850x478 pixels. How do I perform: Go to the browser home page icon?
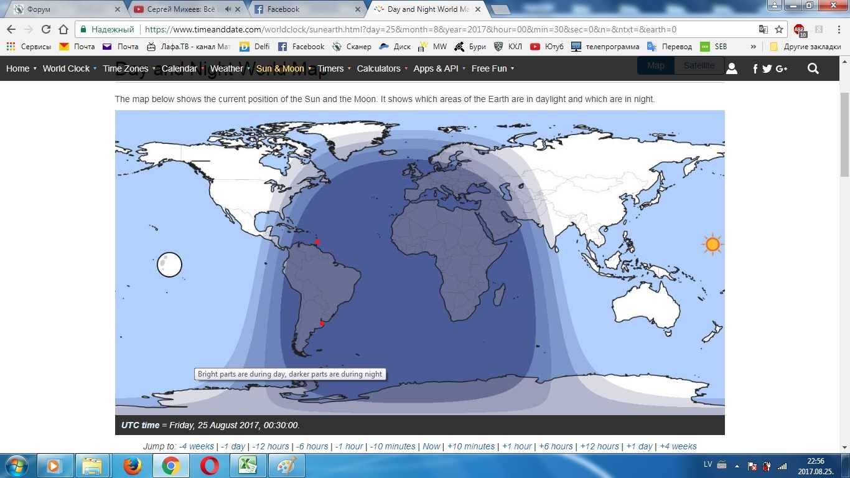[x=63, y=29]
